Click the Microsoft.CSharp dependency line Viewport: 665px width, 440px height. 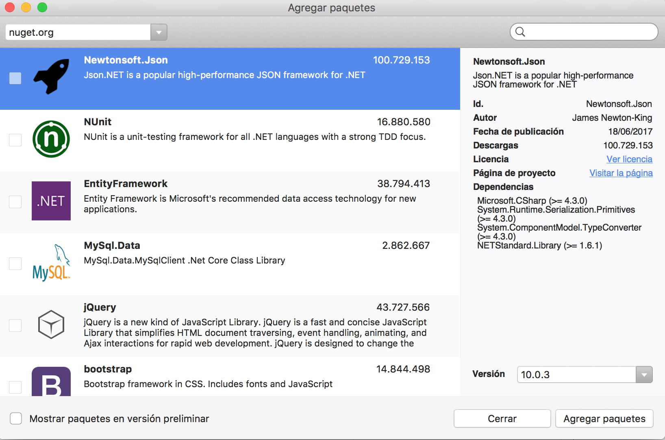tap(532, 200)
